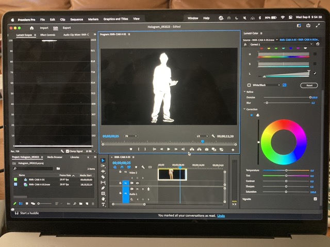Select the Razor tool in timeline toolbar
Viewport: 330px width, 247px height.
point(103,177)
